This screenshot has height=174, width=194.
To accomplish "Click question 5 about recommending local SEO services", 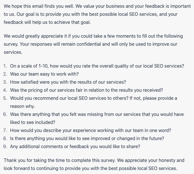I will pyautogui.click(x=94, y=102).
